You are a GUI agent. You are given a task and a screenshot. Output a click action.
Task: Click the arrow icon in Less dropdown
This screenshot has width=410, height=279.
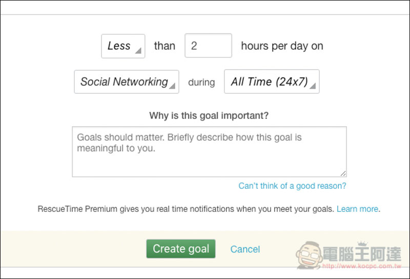[138, 50]
